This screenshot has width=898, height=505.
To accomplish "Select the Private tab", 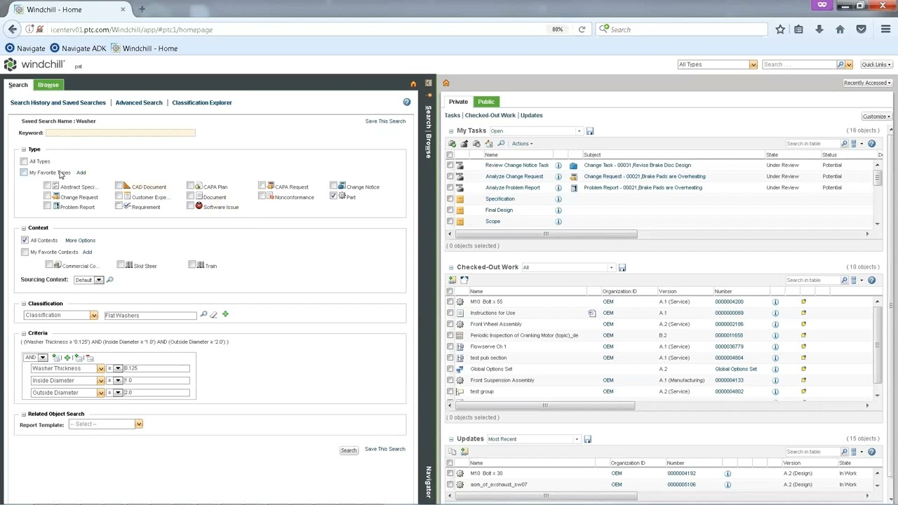I will (x=458, y=102).
